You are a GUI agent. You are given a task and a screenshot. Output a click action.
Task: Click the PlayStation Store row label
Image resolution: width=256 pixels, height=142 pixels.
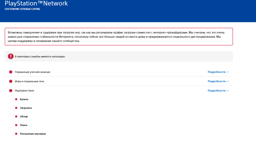click(x=25, y=91)
